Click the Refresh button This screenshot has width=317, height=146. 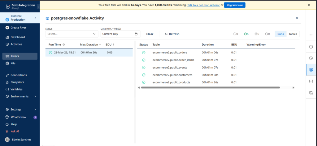(x=172, y=34)
